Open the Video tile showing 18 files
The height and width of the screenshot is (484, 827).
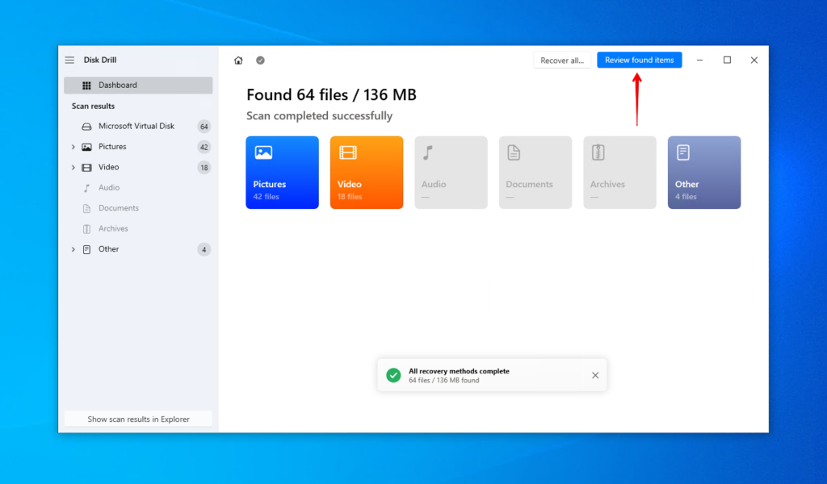(366, 172)
